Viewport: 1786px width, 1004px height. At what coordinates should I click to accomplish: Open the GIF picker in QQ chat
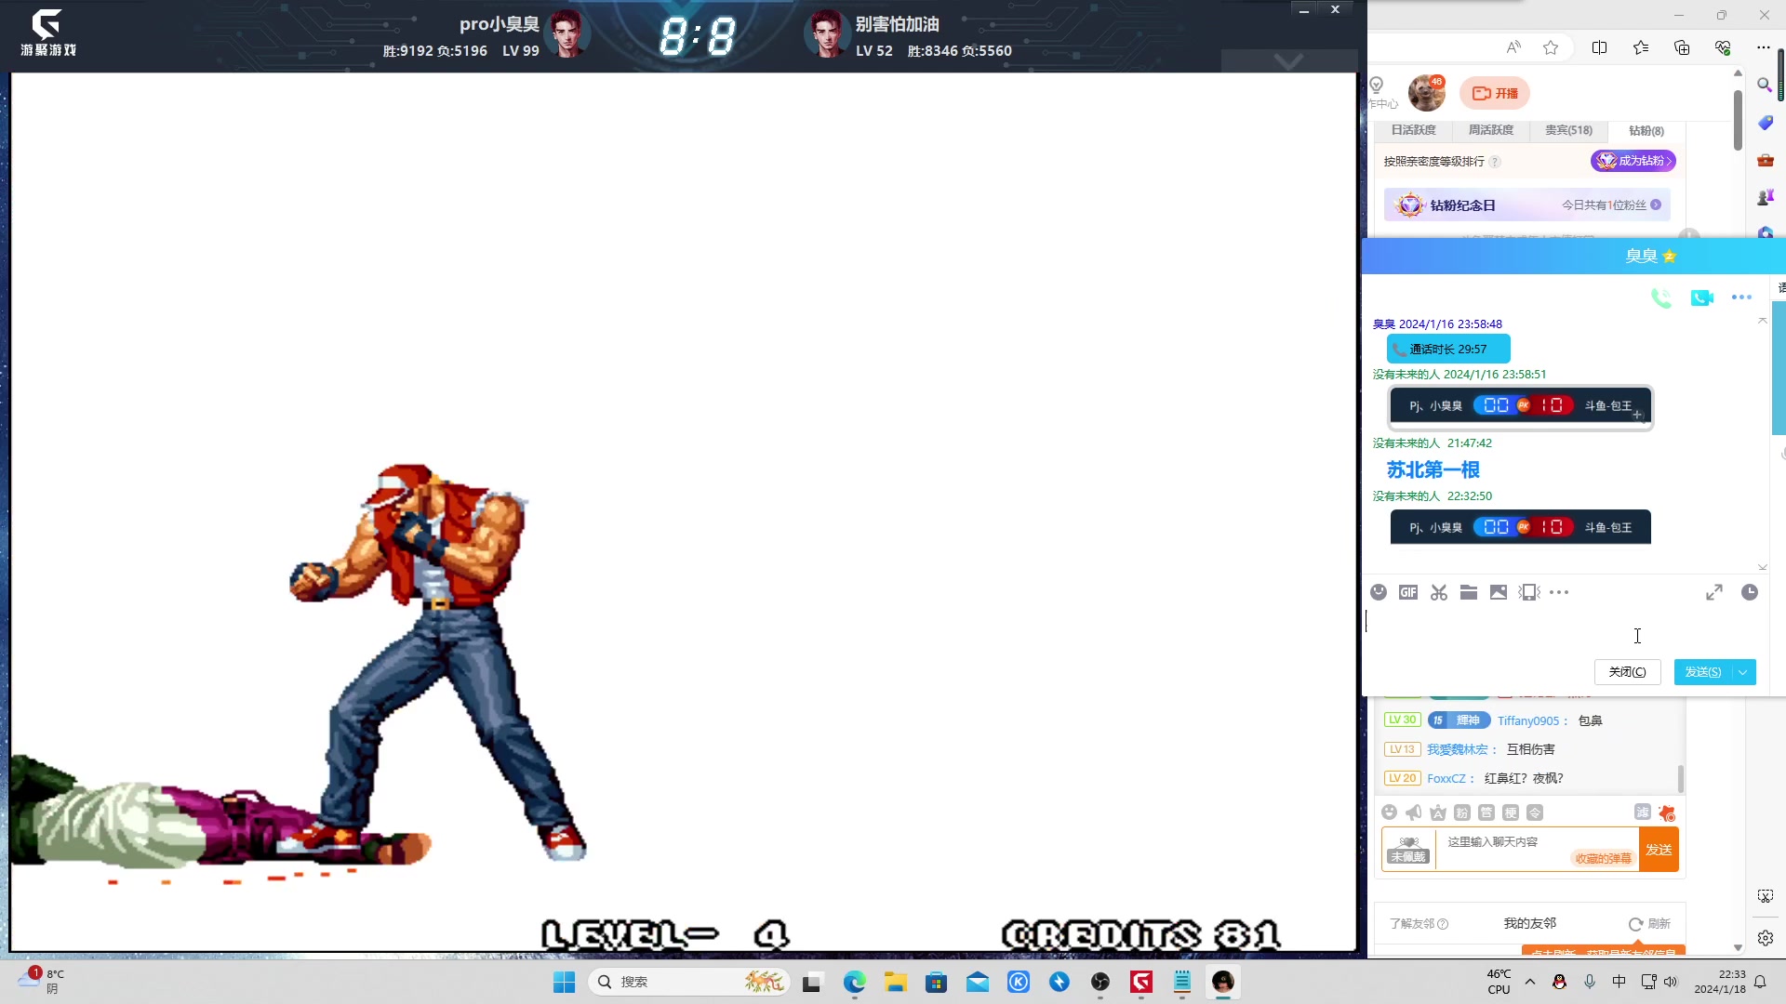pyautogui.click(x=1408, y=592)
